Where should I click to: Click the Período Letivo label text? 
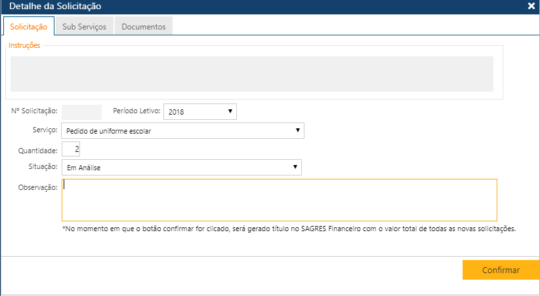pyautogui.click(x=136, y=111)
